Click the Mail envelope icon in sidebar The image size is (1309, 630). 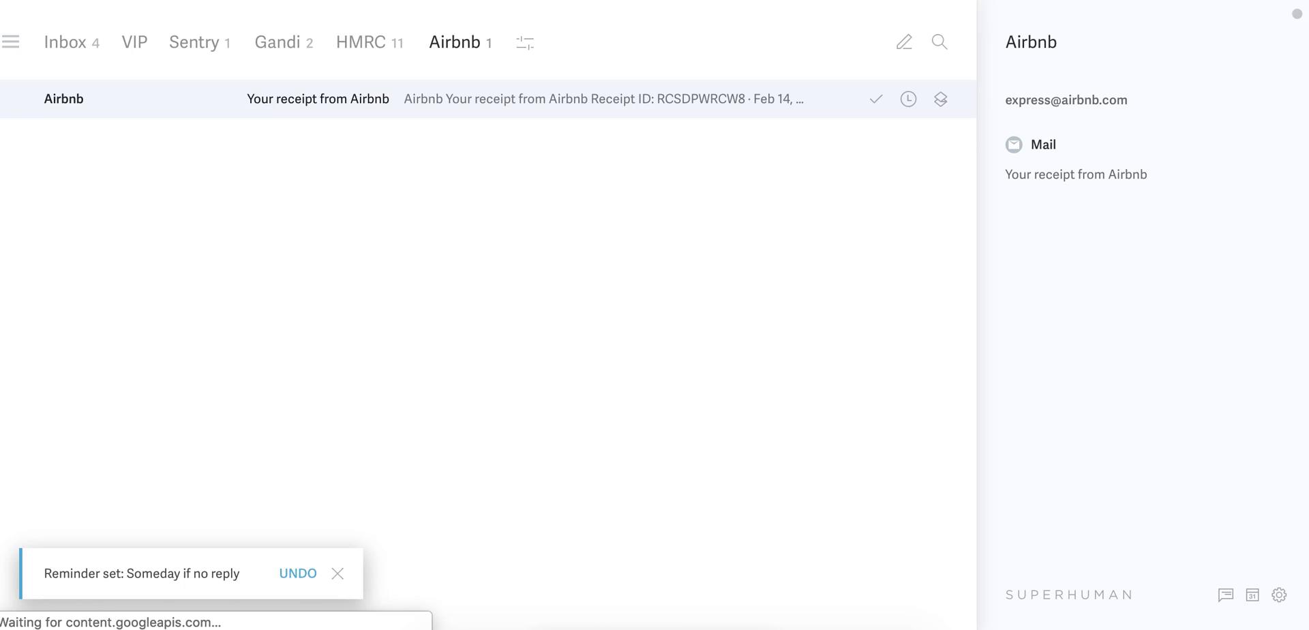1014,145
